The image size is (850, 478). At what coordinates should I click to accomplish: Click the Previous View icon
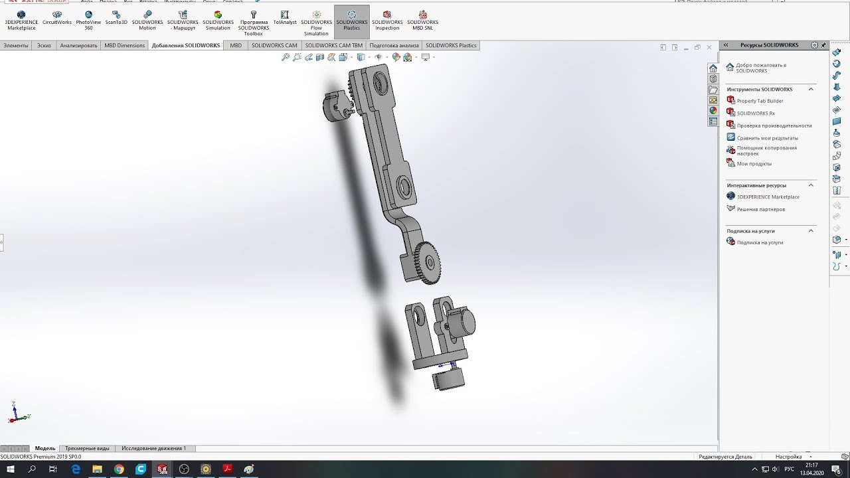[x=309, y=58]
